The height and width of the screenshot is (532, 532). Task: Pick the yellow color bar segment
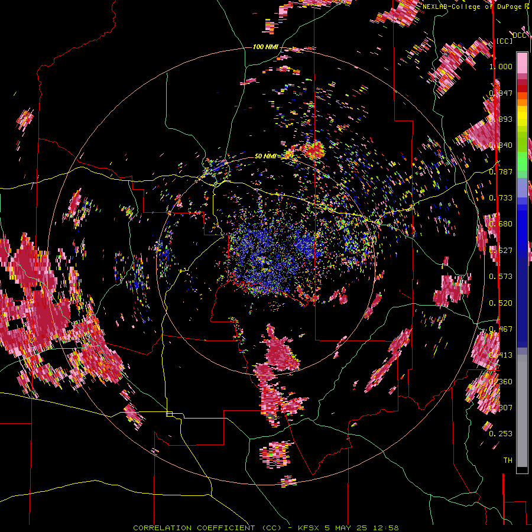[x=522, y=116]
